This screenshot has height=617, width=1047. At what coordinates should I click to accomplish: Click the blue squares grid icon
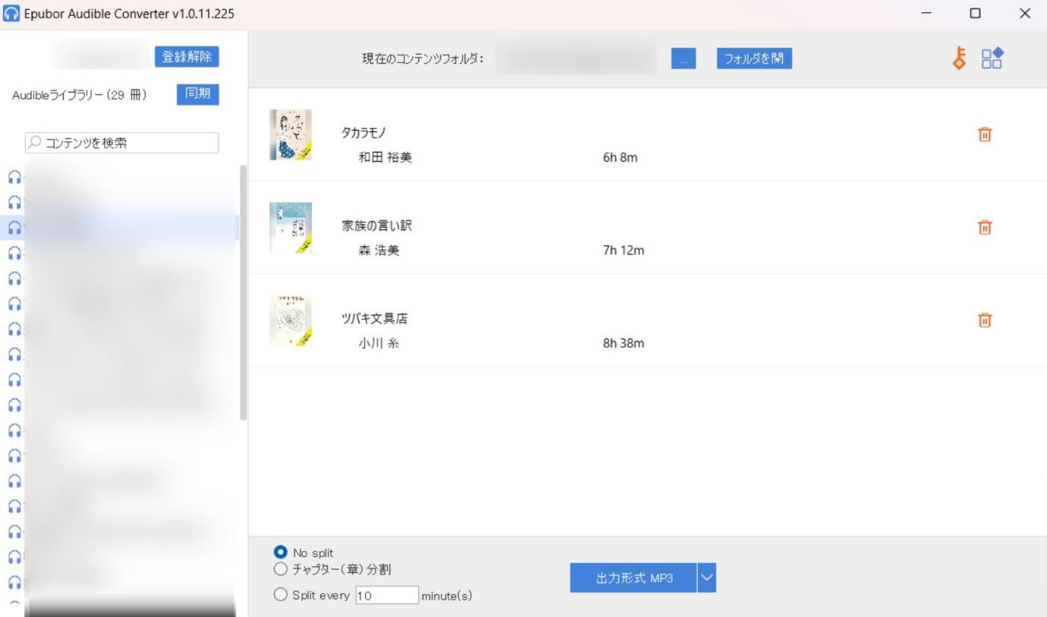(992, 58)
